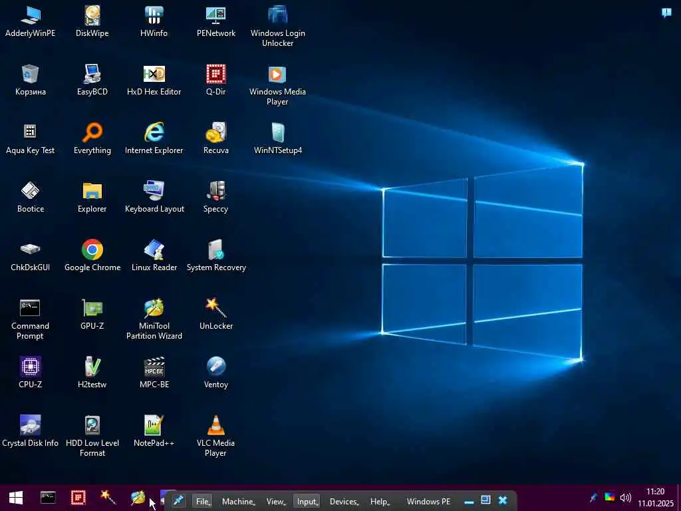Click the Command Prompt taskbar icon
681x511 pixels.
[x=48, y=498]
